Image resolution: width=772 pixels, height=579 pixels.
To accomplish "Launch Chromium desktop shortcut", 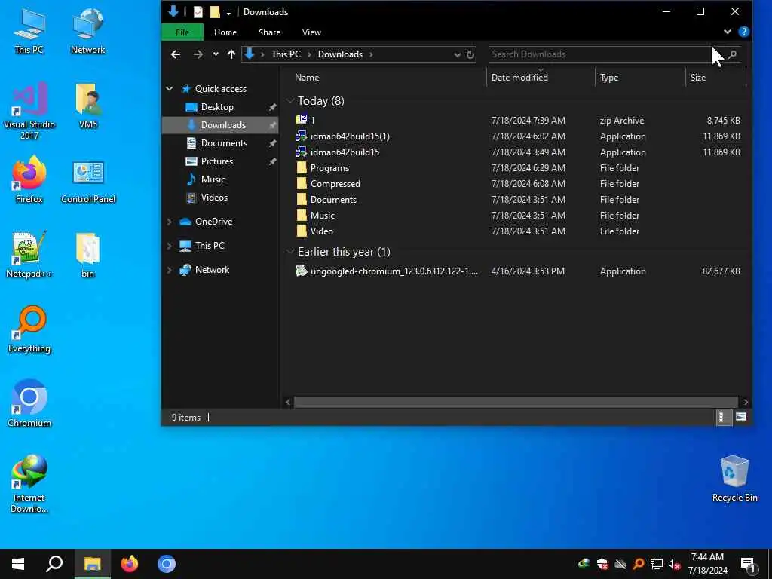I will pos(29,404).
